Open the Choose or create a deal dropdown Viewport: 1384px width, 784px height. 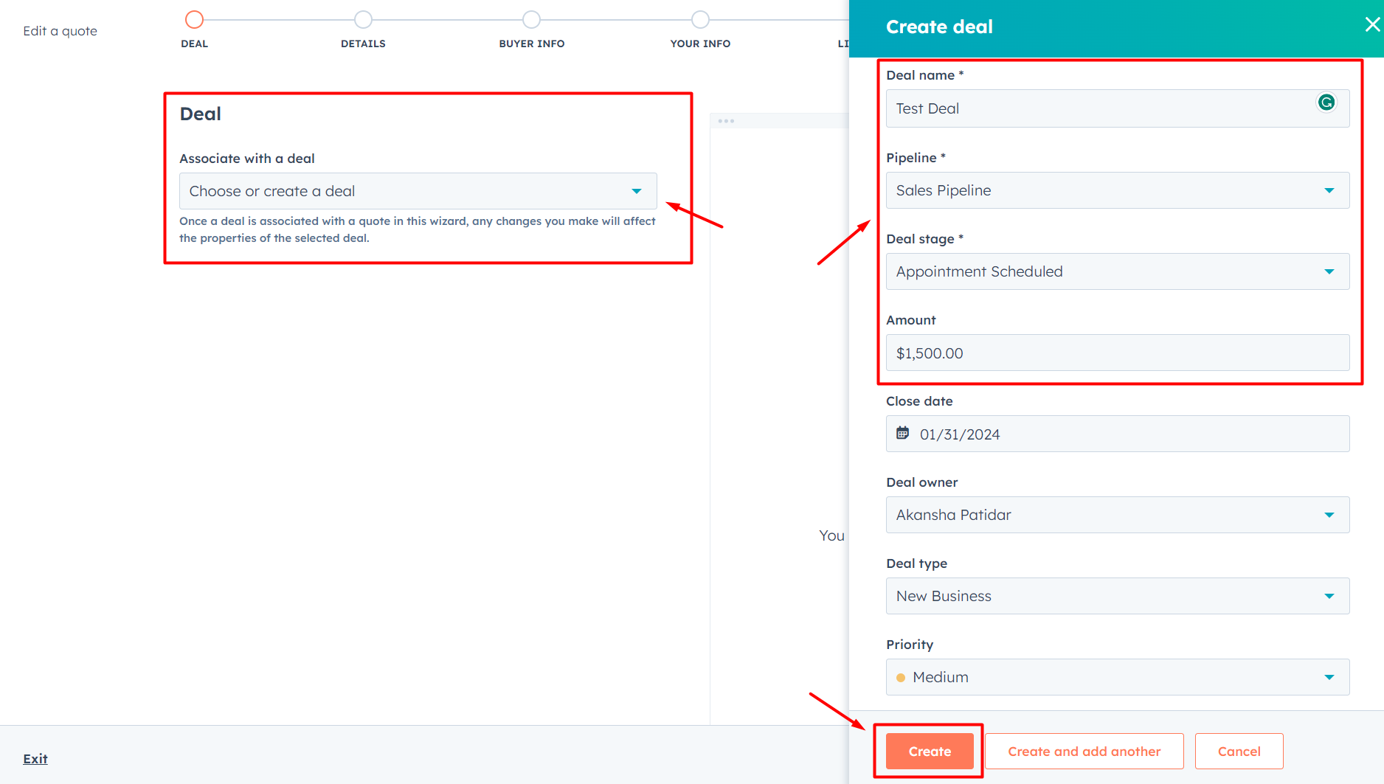pos(418,191)
